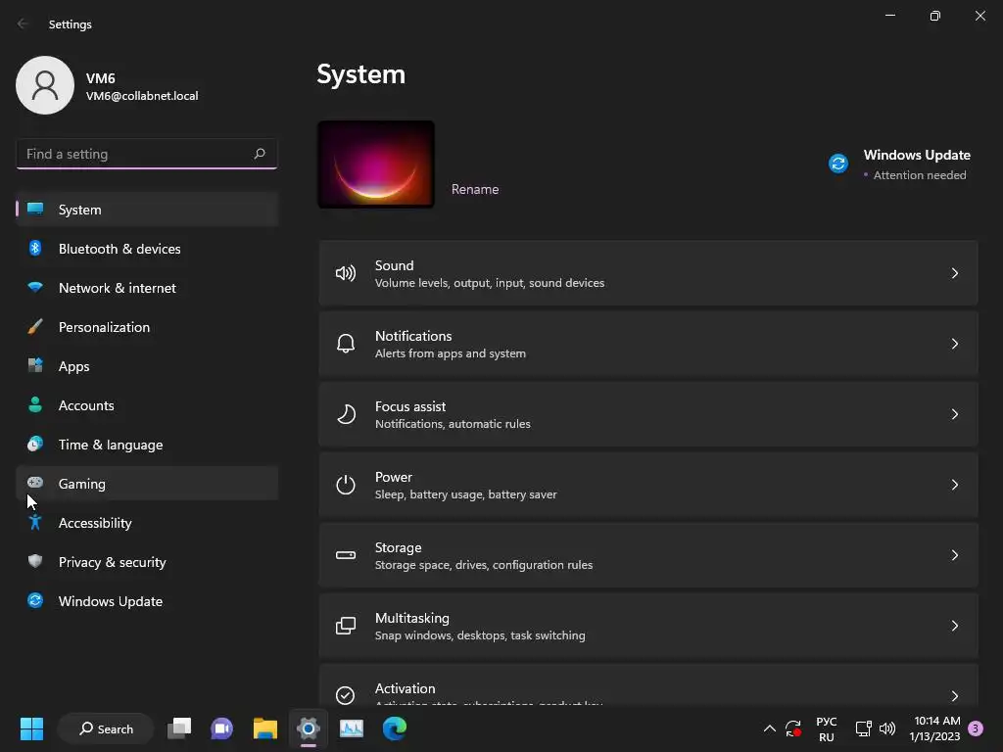This screenshot has height=752, width=1003.
Task: Click the Apps icon in sidebar
Action: (x=35, y=366)
